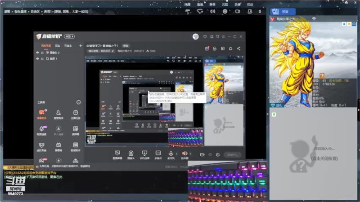
Task: Open the notification bell icon
Action: coord(230,48)
